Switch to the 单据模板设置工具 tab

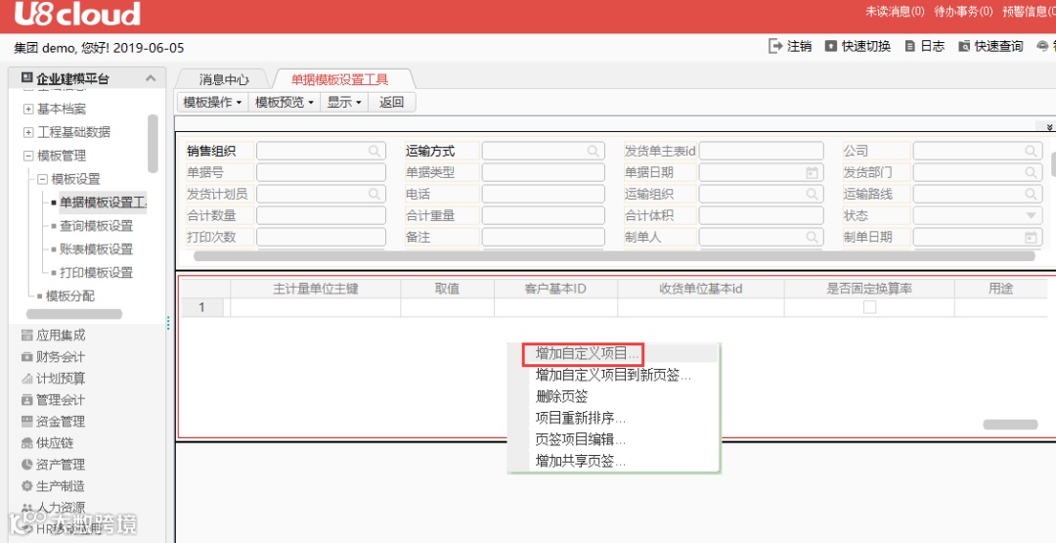coord(340,79)
